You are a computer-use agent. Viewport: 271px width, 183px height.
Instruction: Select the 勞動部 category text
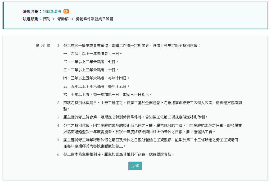pos(63,19)
